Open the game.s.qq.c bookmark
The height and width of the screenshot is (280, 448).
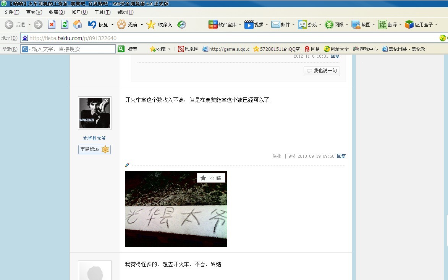(x=226, y=49)
